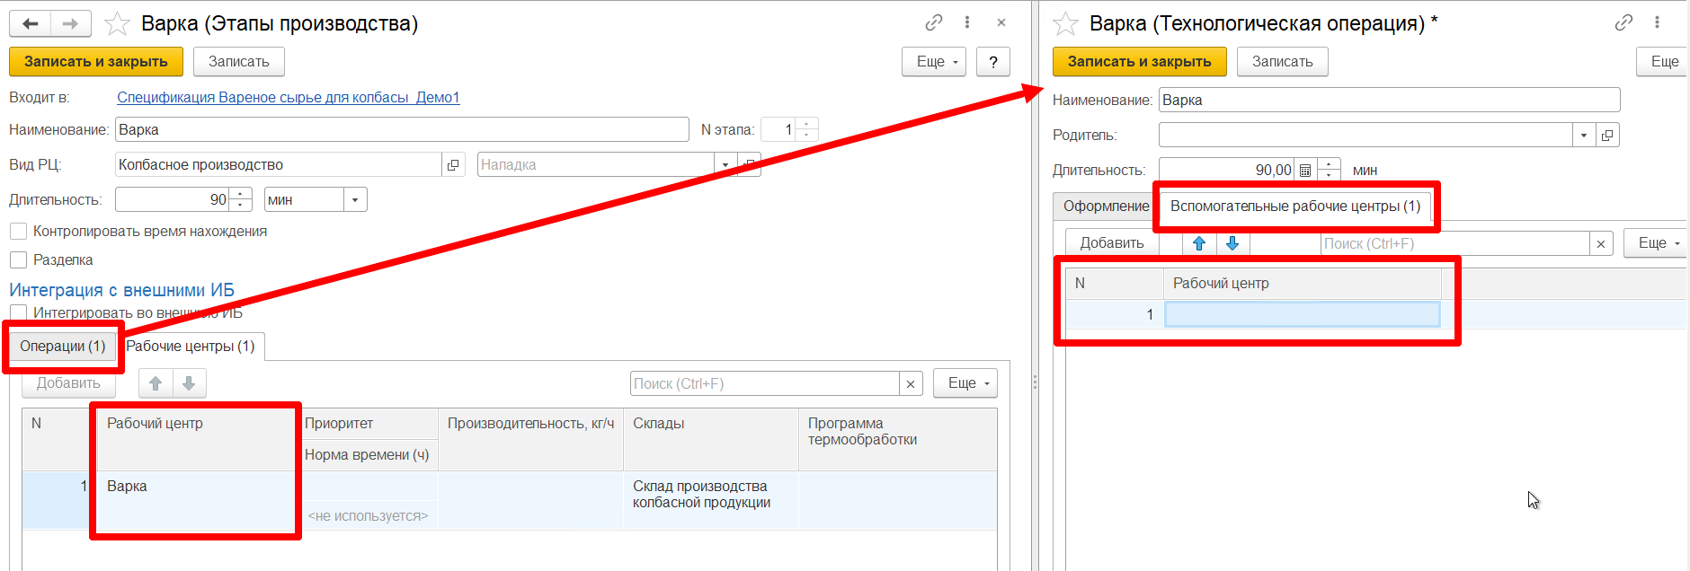The height and width of the screenshot is (571, 1690).
Task: Click the back navigation arrow
Action: (x=30, y=24)
